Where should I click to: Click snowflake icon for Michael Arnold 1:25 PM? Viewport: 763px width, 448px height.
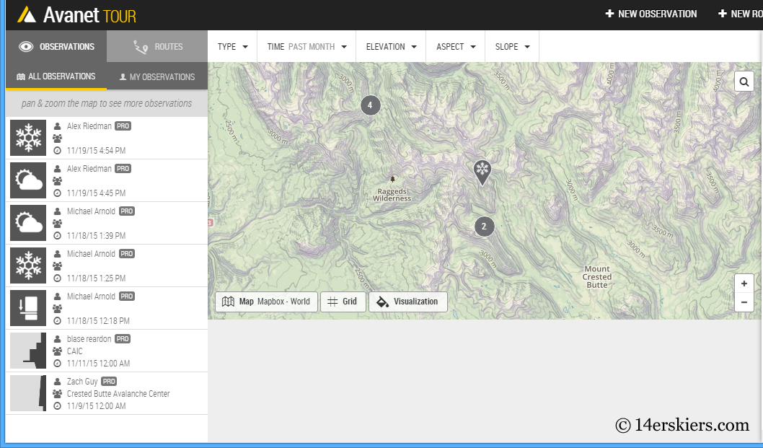28,265
